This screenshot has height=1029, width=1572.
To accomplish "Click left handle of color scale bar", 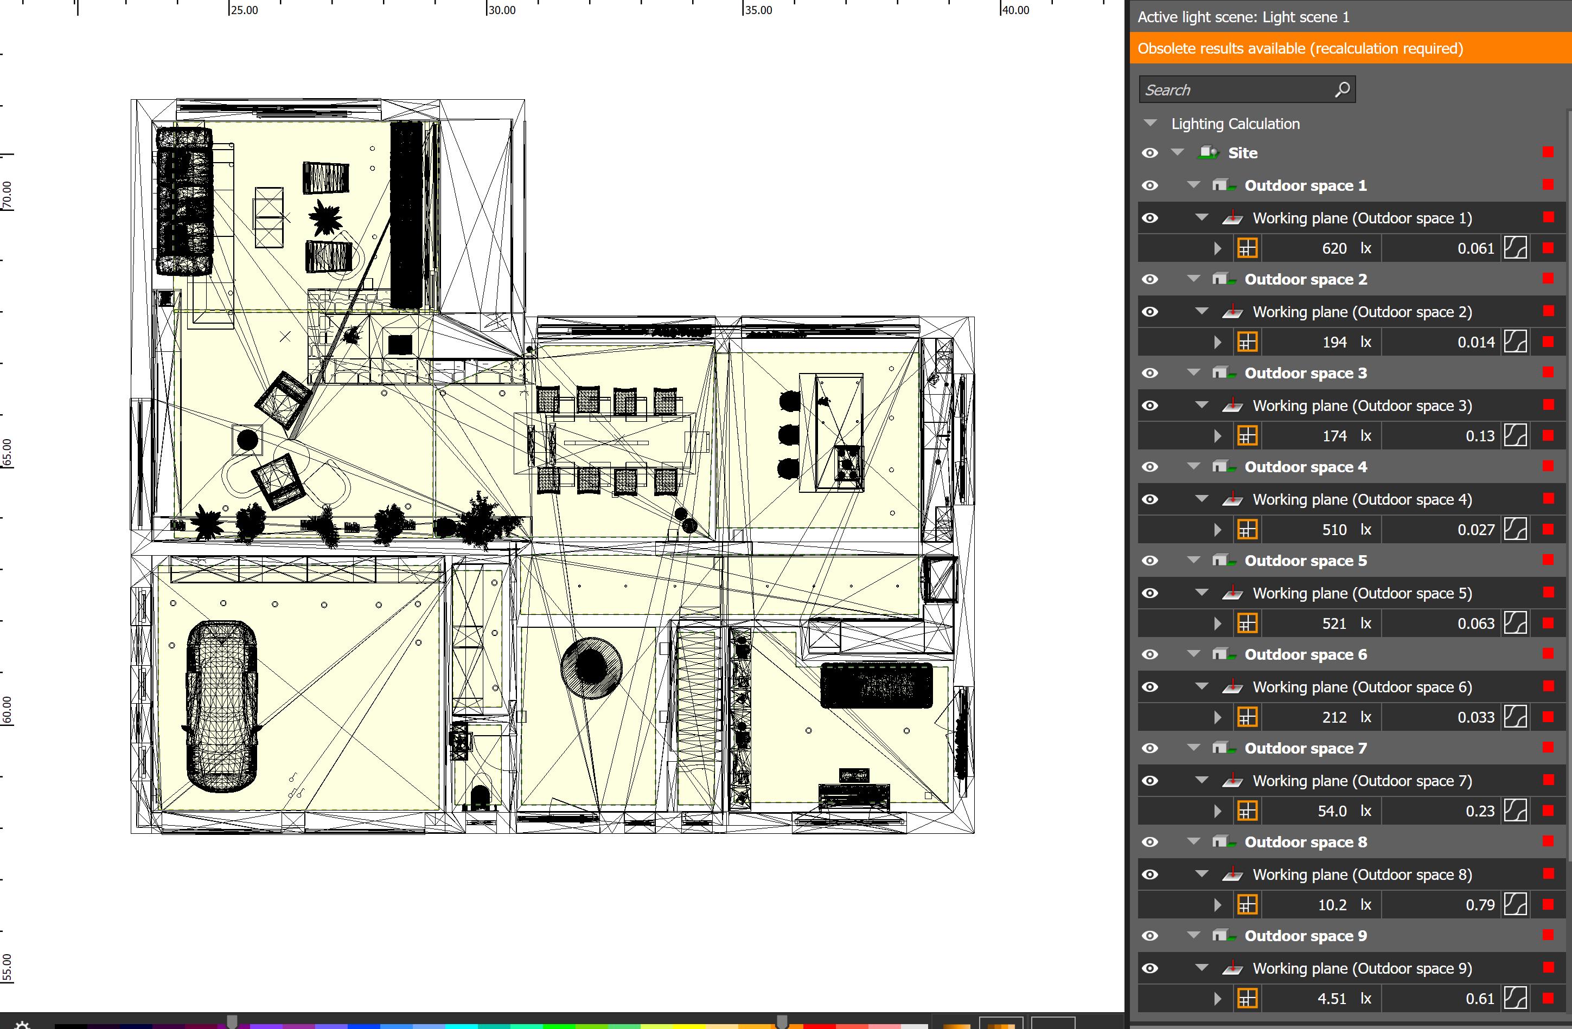I will [x=232, y=1022].
